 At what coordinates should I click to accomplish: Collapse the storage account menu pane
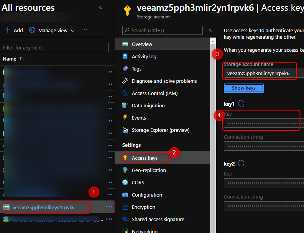coord(210,30)
